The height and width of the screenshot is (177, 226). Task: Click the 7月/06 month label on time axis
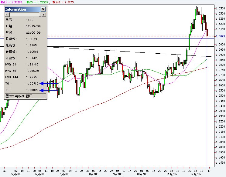click(64, 174)
